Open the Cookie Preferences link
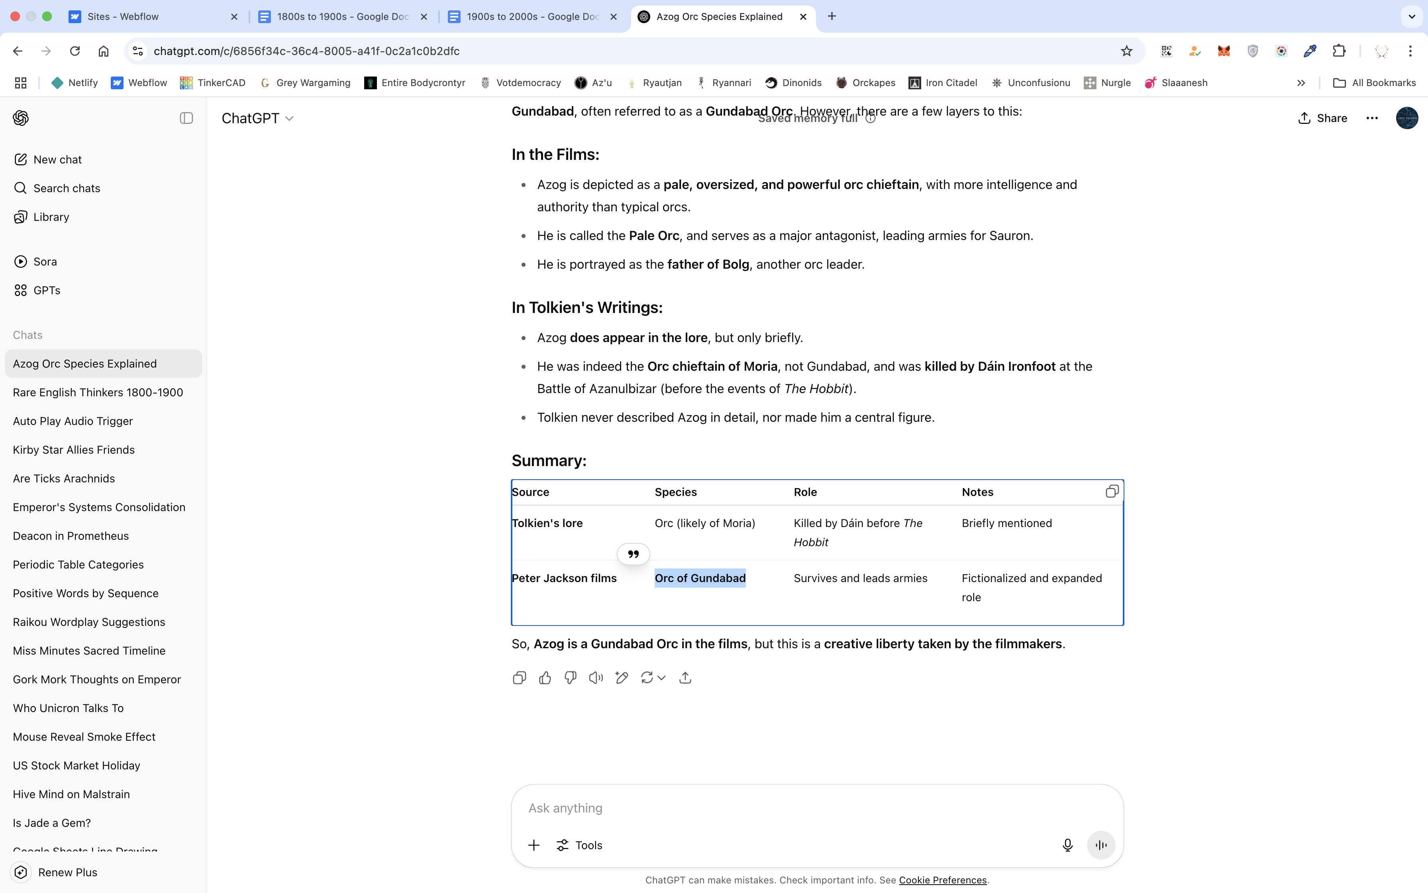 tap(942, 880)
